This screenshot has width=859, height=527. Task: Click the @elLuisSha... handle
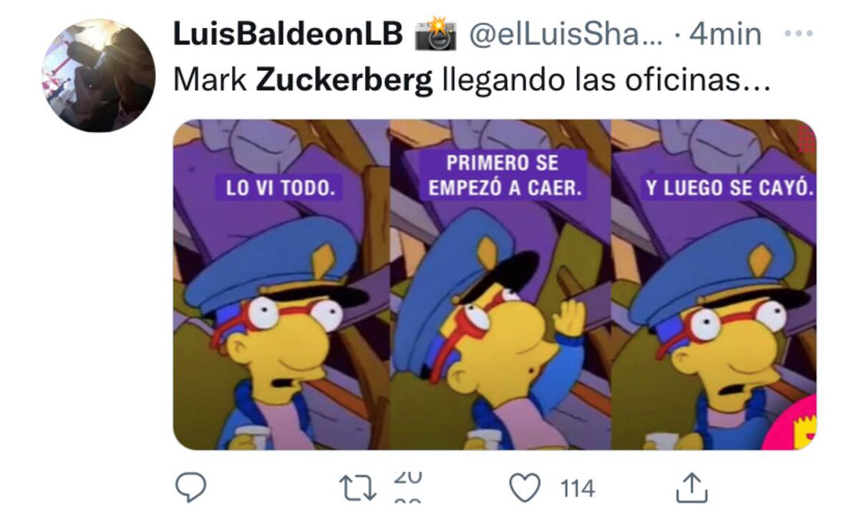click(x=568, y=34)
